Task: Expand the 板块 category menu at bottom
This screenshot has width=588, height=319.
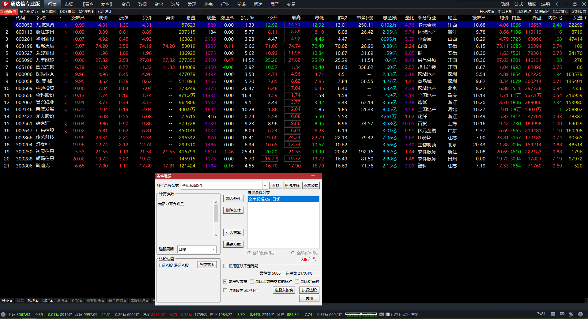Action: [33, 301]
